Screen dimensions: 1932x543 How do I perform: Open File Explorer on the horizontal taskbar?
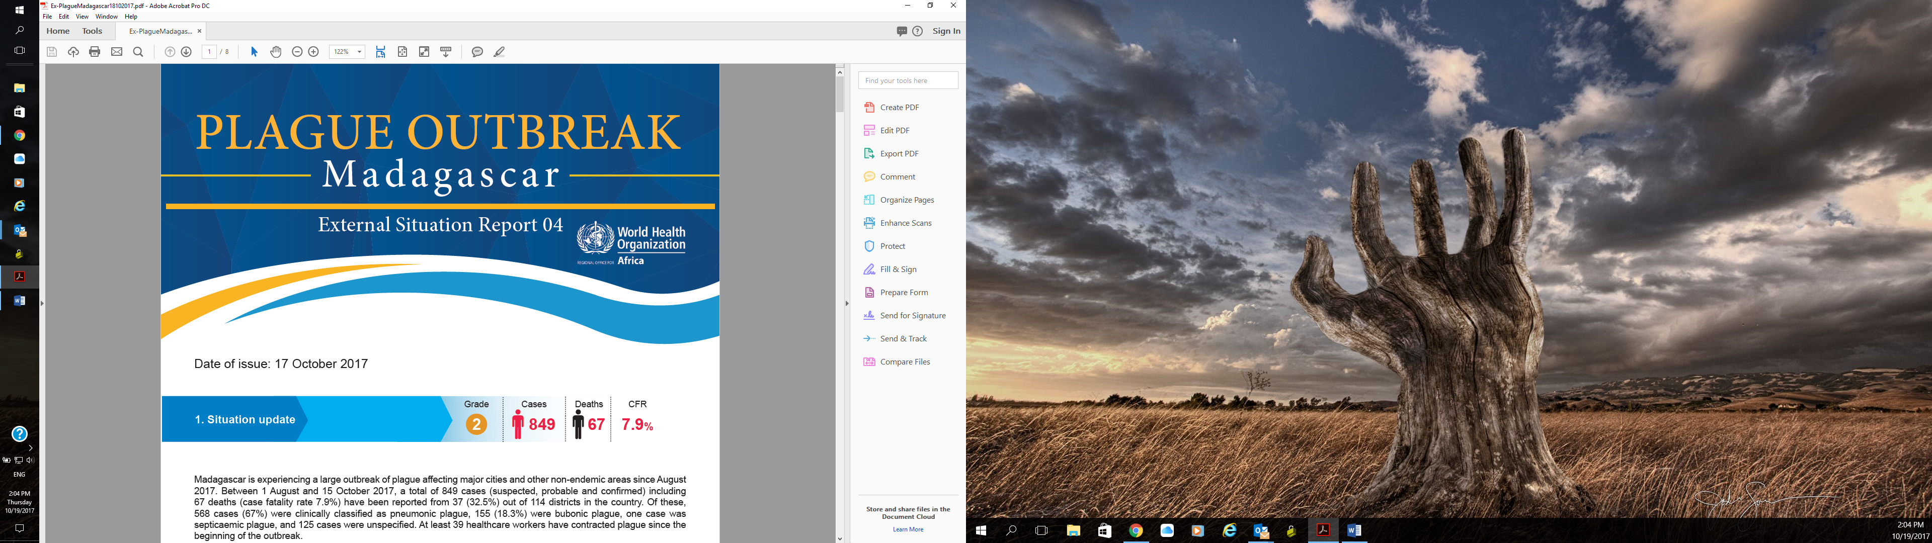pos(1074,530)
